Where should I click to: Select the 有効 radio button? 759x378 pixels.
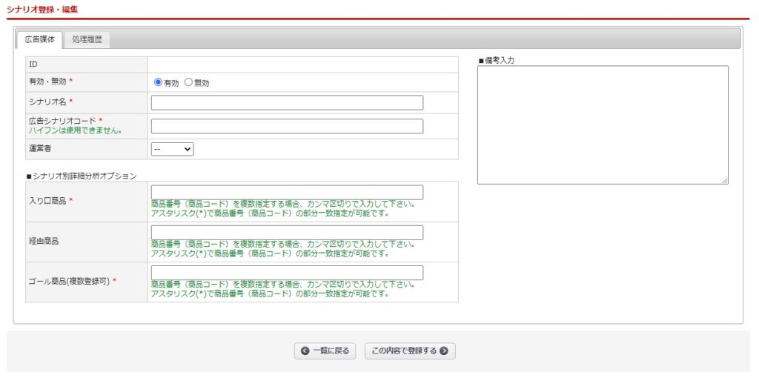point(158,82)
